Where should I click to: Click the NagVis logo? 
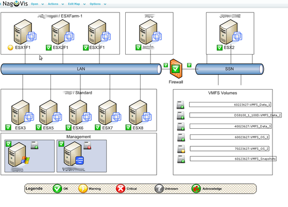pos(15,4)
